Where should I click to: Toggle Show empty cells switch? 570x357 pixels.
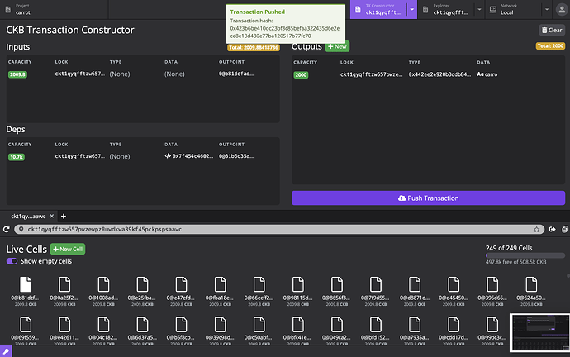(12, 261)
